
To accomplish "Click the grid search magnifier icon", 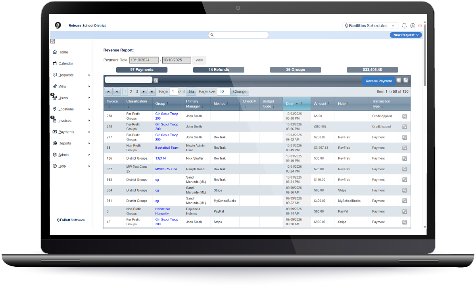I will (x=156, y=80).
